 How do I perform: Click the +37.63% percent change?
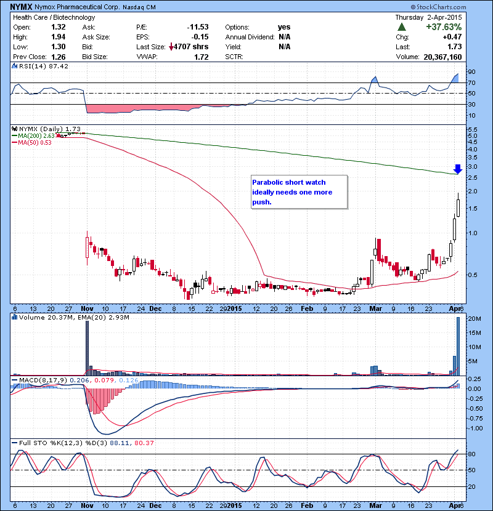[444, 27]
